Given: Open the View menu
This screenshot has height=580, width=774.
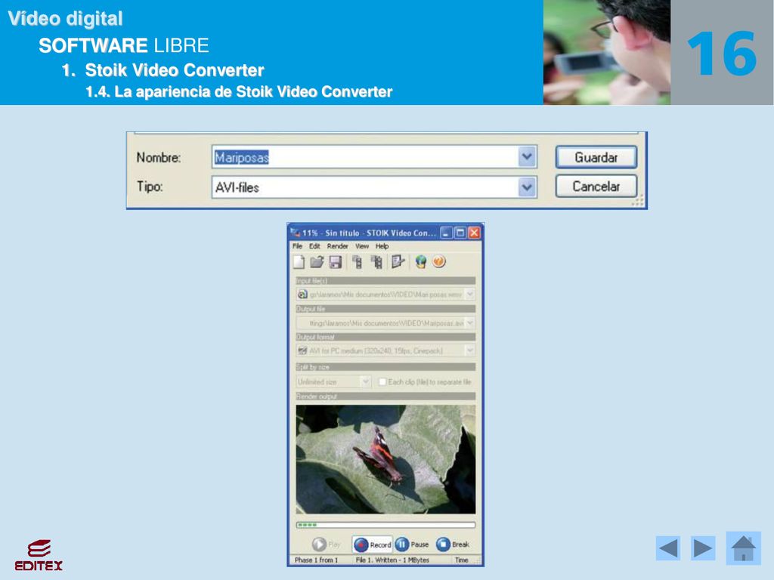Looking at the screenshot, I should click(x=362, y=246).
